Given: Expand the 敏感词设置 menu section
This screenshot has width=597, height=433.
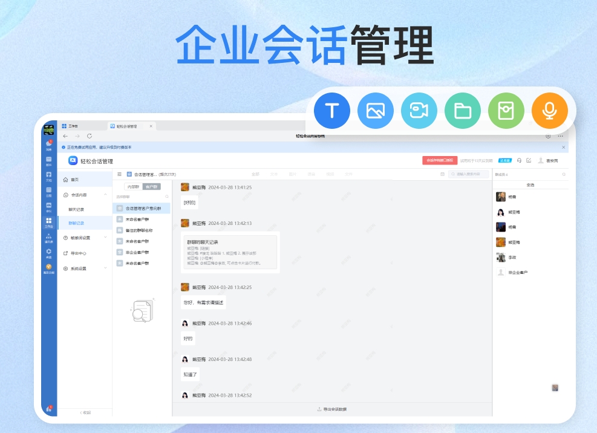Looking at the screenshot, I should pos(105,238).
